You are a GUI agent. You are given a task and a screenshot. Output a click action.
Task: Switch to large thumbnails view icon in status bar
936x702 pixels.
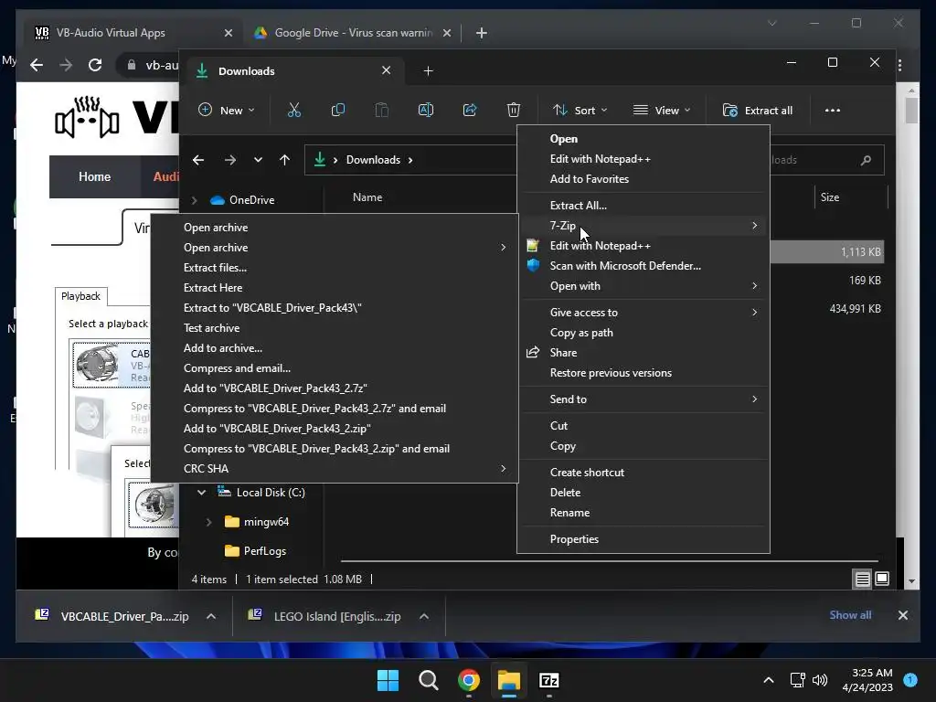882,579
